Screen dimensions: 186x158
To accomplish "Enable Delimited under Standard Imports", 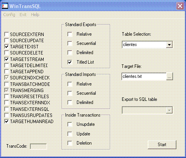I will [x=70, y=102].
